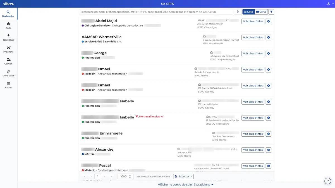Click the Ne travaille plus ici label
Image resolution: width=335 pixels, height=188 pixels.
pos(149,117)
